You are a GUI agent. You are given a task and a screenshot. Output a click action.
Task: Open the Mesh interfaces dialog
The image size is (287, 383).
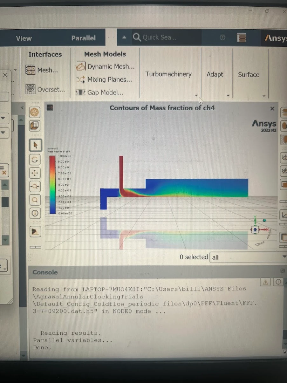point(42,70)
